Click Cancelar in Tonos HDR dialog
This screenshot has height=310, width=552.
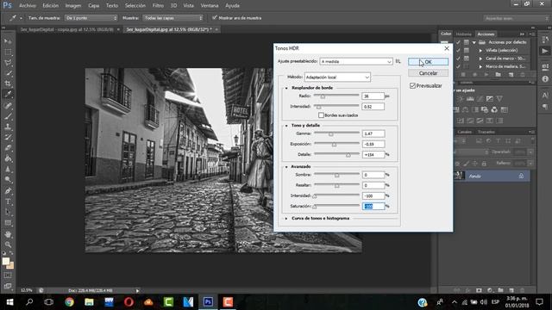[x=428, y=73]
